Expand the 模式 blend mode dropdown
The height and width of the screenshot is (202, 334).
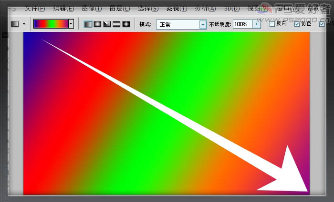pyautogui.click(x=203, y=24)
